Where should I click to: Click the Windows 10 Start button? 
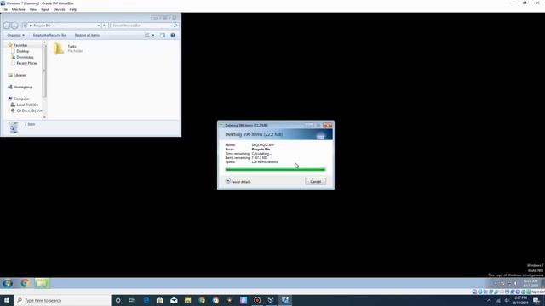(7, 300)
